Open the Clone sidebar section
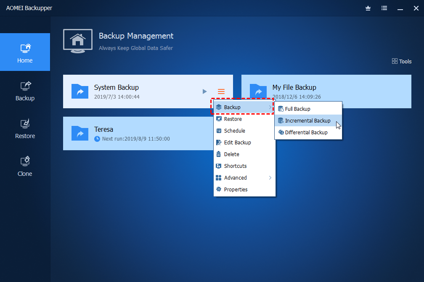424x282 pixels. coord(25,167)
